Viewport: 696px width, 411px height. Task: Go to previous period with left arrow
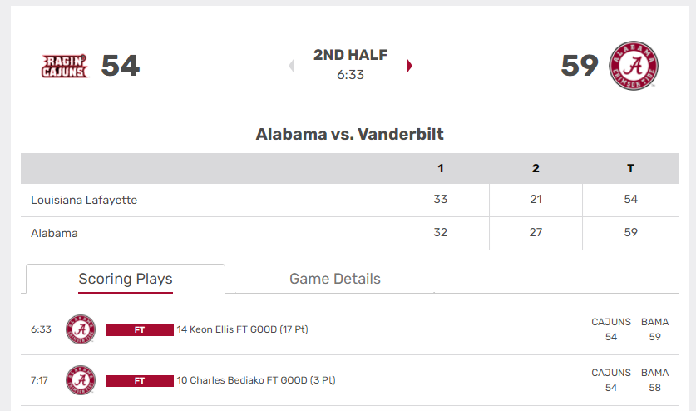(x=291, y=66)
